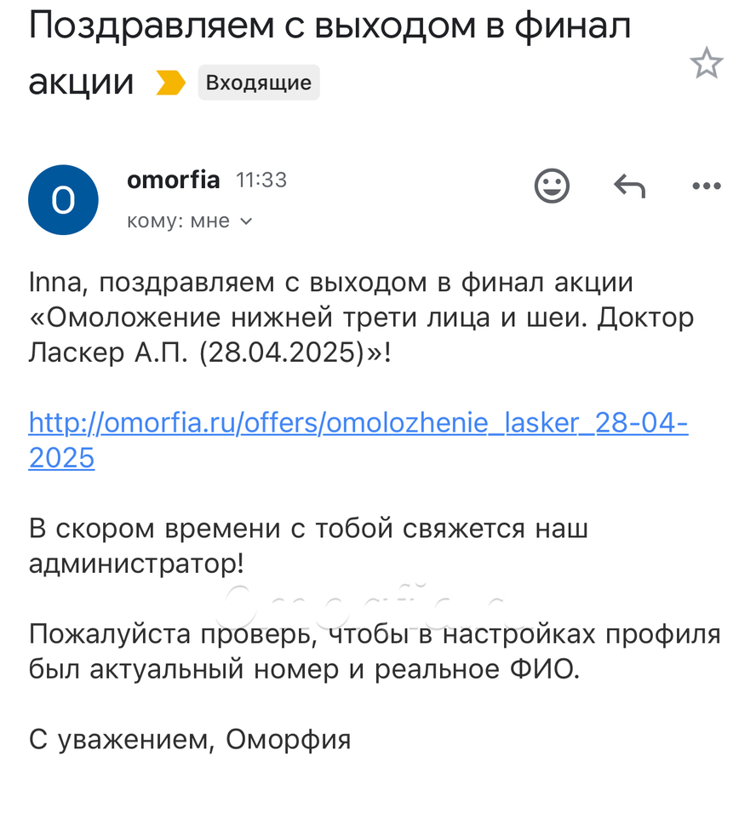
Task: Tap the email subject heading
Action: point(329,54)
